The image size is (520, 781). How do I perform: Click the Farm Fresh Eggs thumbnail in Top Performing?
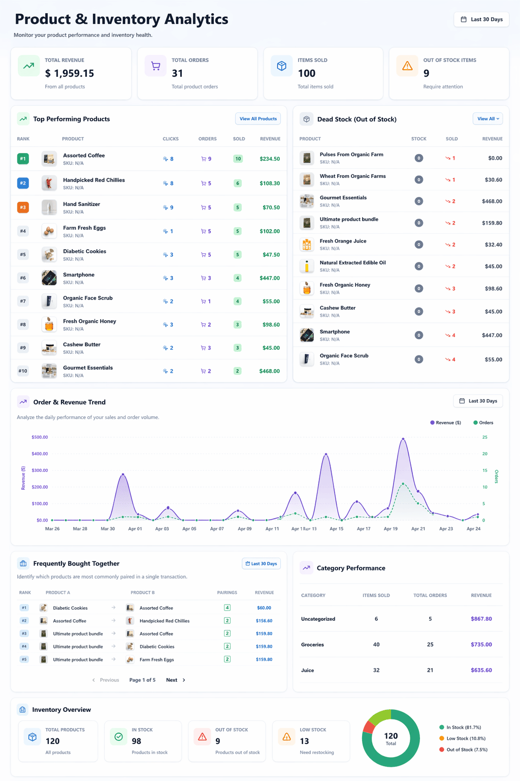(x=49, y=231)
